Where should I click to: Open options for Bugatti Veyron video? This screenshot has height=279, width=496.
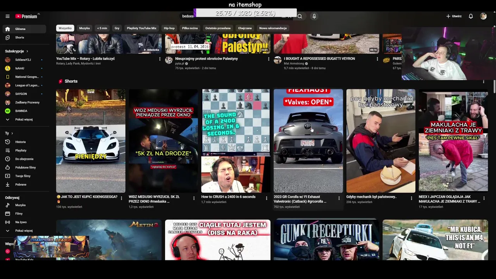[377, 59]
